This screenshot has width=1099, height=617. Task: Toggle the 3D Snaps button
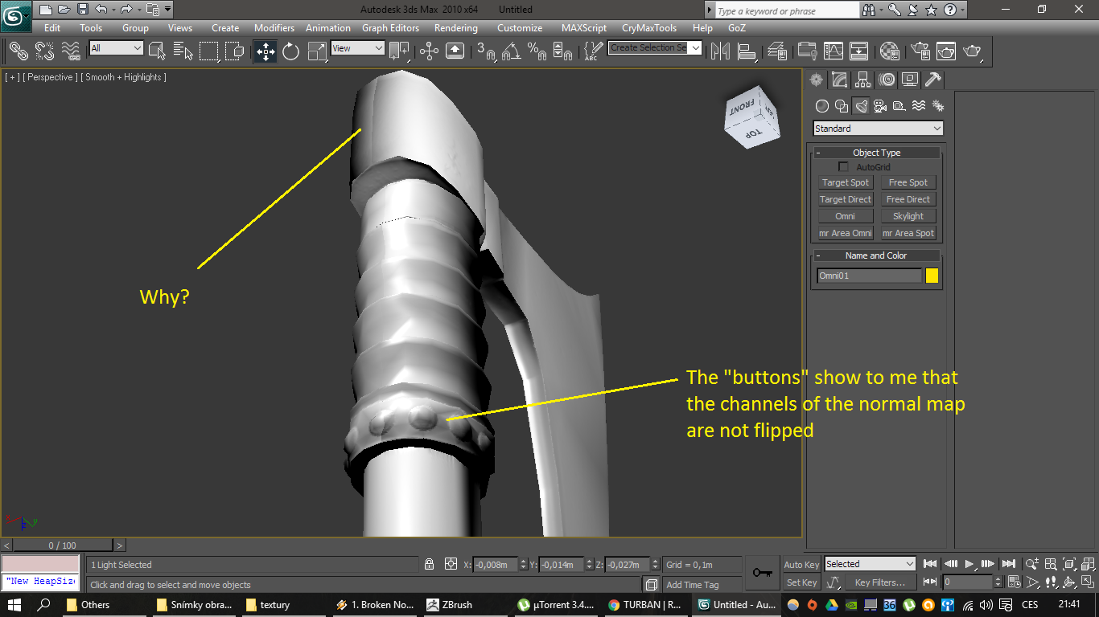486,51
